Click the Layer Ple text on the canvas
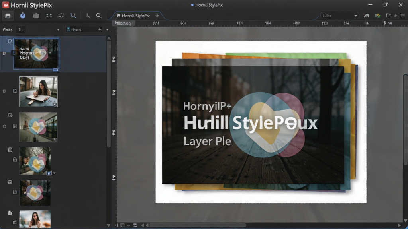The image size is (408, 229). coord(207,141)
